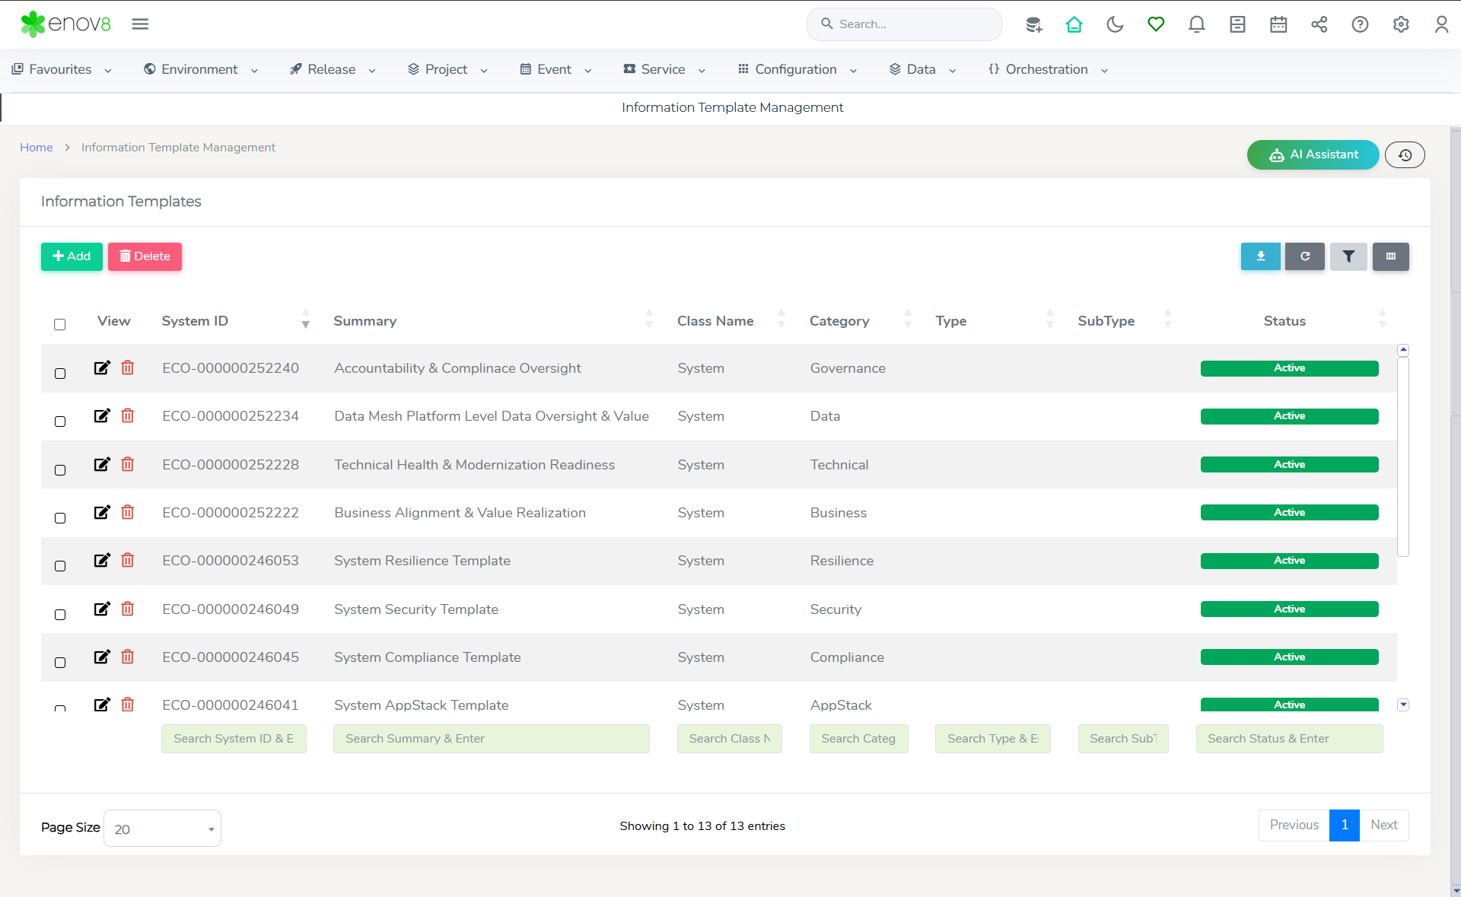Launch the AI Assistant button
Viewport: 1461px width, 897px height.
tap(1313, 155)
